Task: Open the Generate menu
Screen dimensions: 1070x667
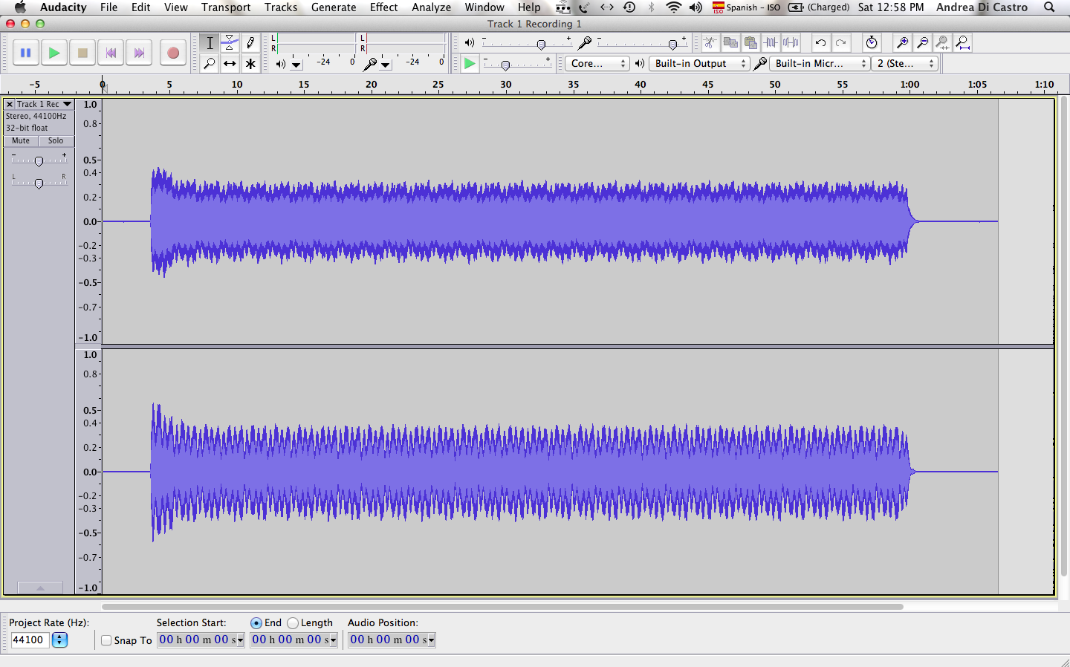Action: (334, 7)
